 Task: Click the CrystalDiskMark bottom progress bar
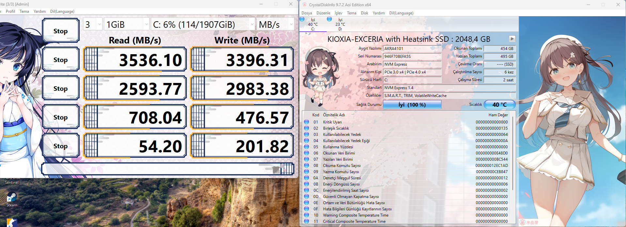point(168,169)
